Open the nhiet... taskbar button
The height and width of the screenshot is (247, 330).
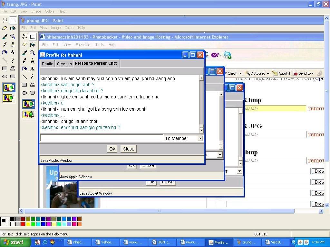click(77, 242)
